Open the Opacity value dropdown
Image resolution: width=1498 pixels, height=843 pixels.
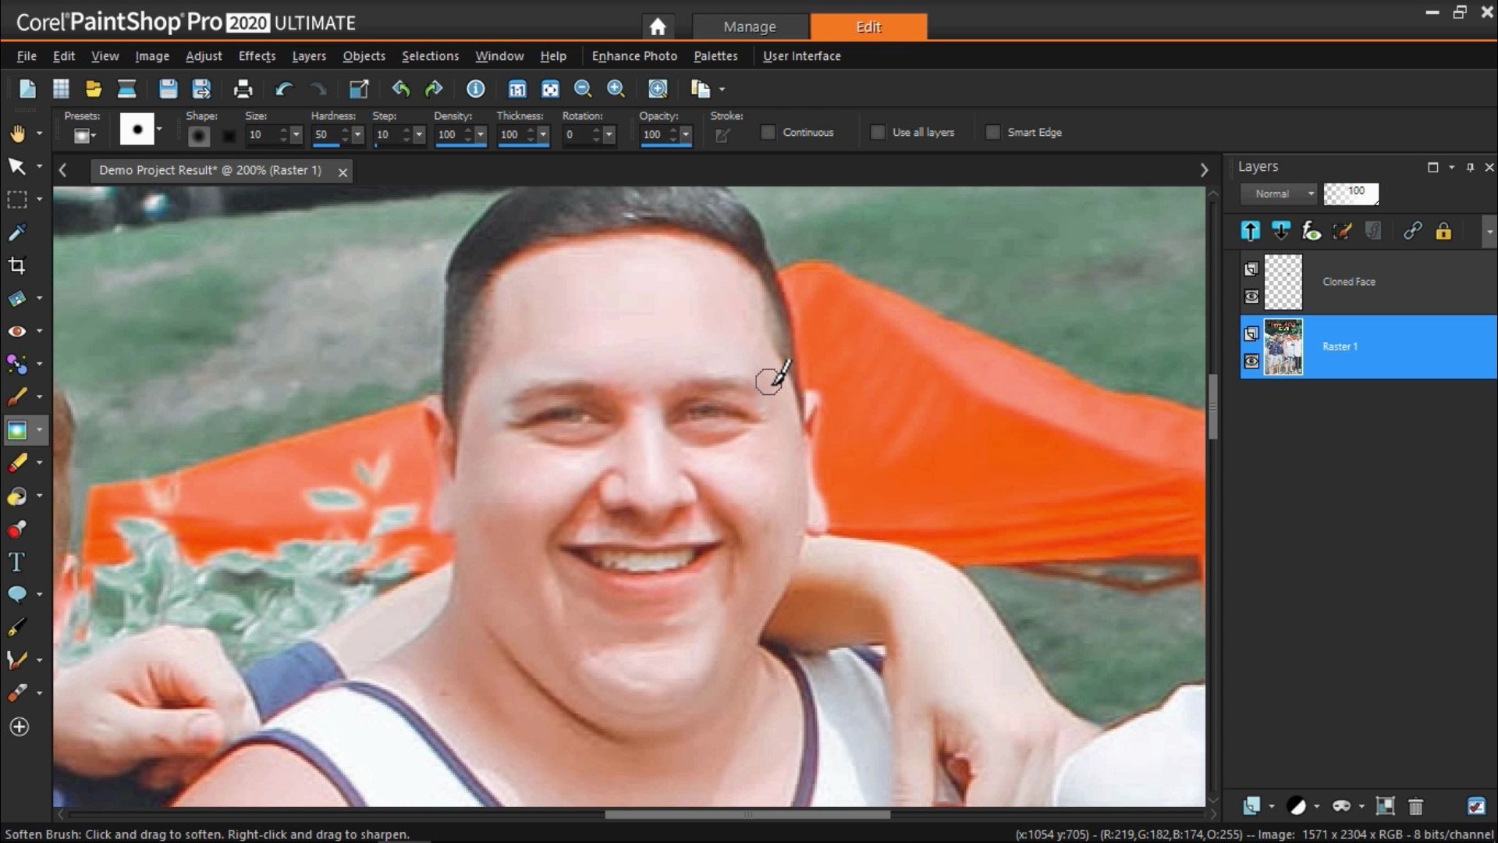pos(686,135)
